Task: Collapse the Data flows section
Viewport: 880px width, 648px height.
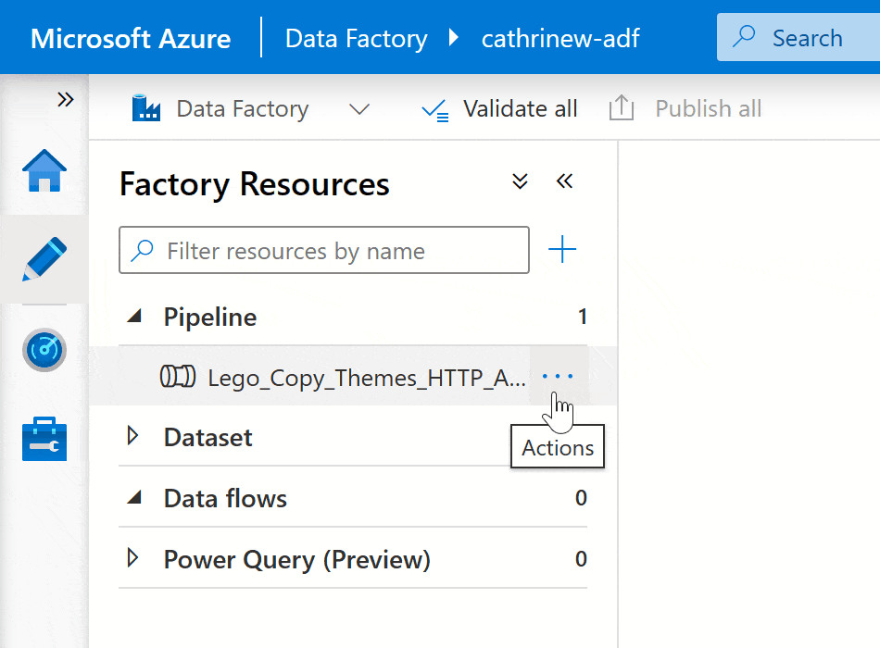Action: point(135,498)
